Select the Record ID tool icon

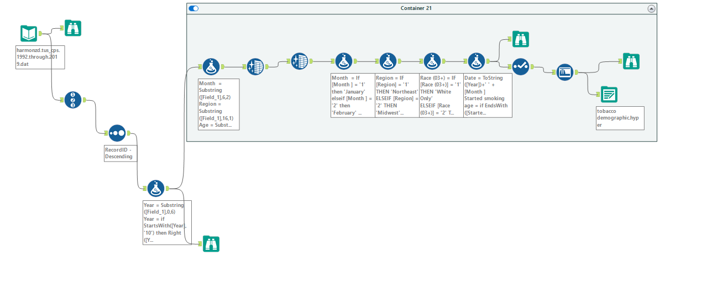(x=73, y=100)
